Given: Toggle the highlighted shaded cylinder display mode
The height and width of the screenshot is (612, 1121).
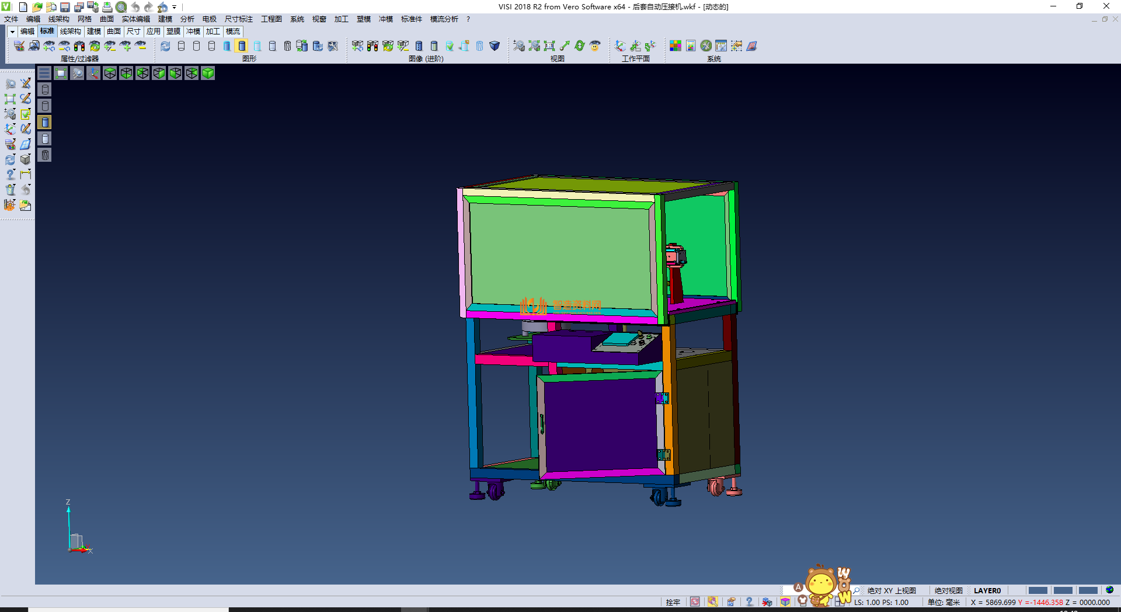Looking at the screenshot, I should click(x=242, y=46).
